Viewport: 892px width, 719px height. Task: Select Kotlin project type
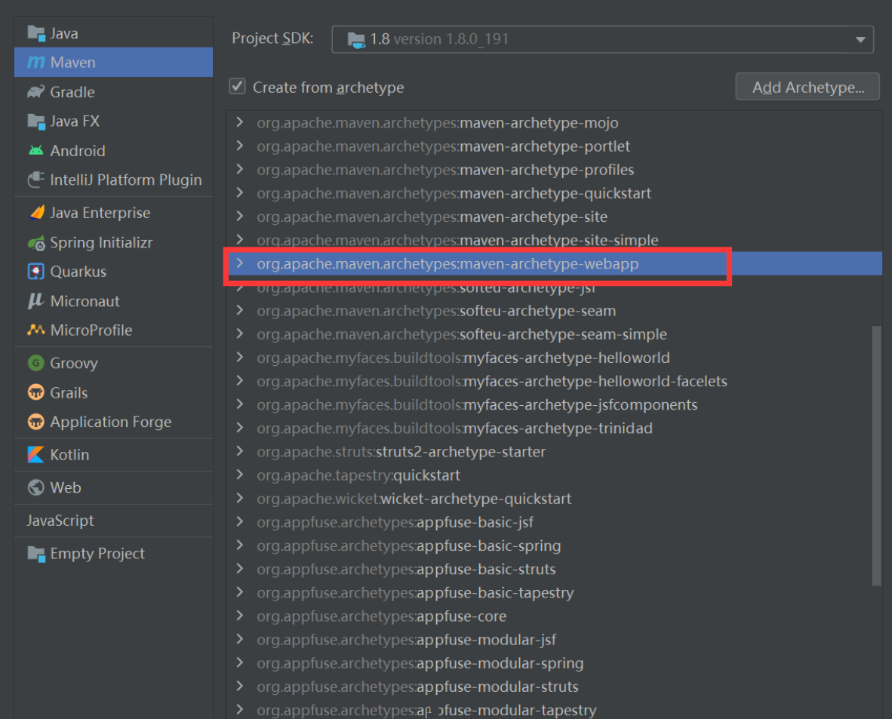(x=113, y=454)
